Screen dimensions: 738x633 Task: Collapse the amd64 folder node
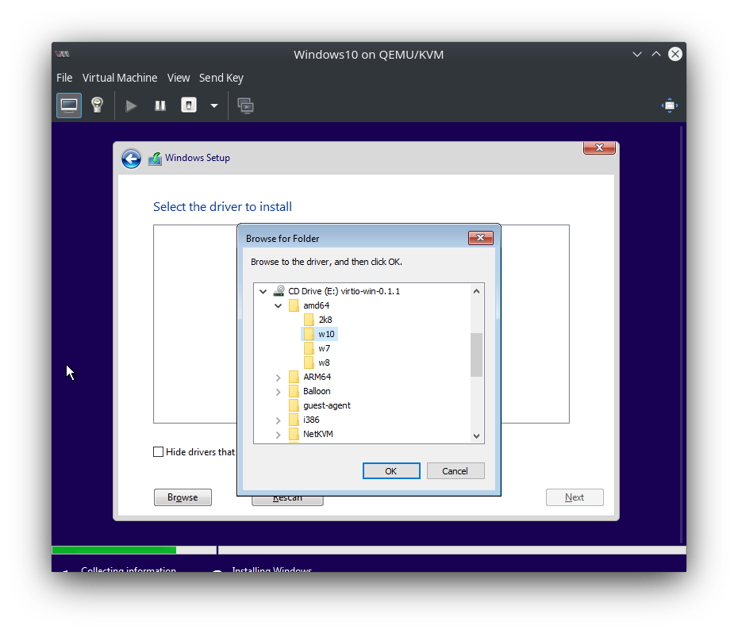279,306
